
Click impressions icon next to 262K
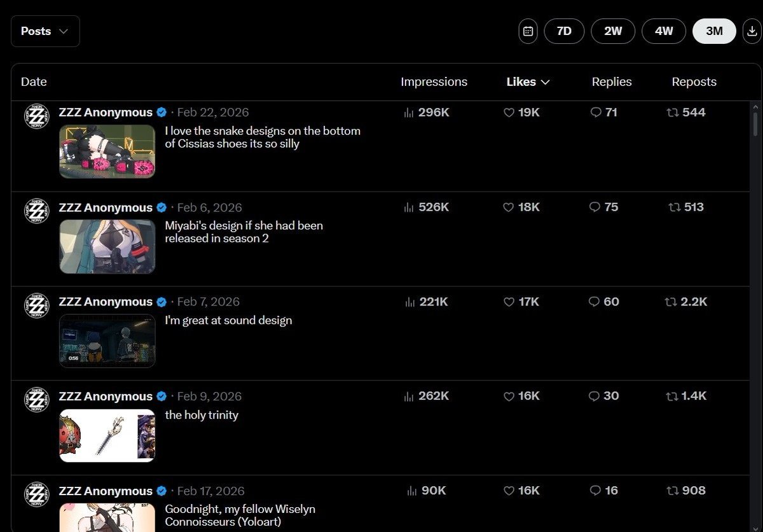[409, 396]
